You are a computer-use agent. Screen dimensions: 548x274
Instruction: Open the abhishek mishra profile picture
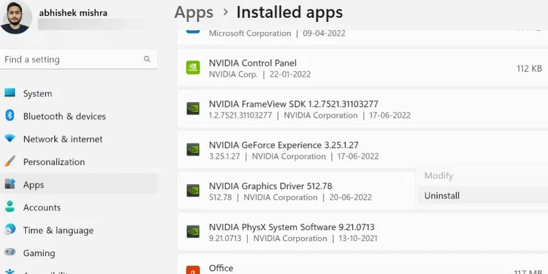(16, 18)
